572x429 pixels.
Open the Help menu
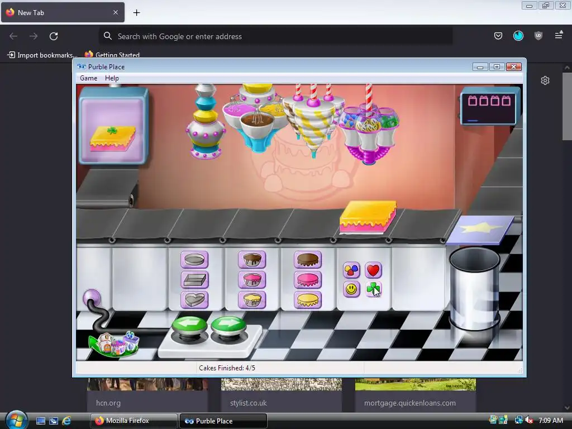tap(112, 78)
